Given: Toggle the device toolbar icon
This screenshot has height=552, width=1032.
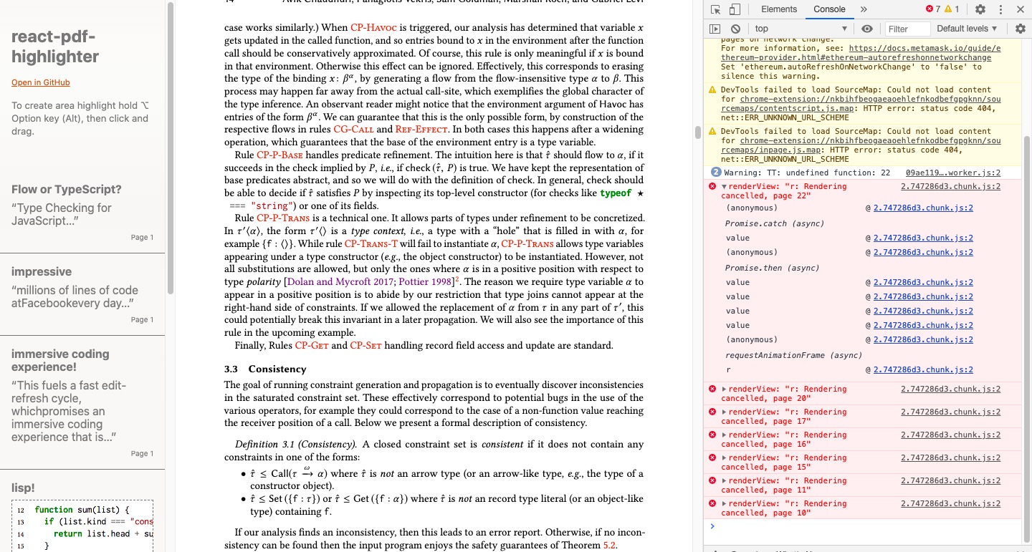Looking at the screenshot, I should tap(734, 9).
